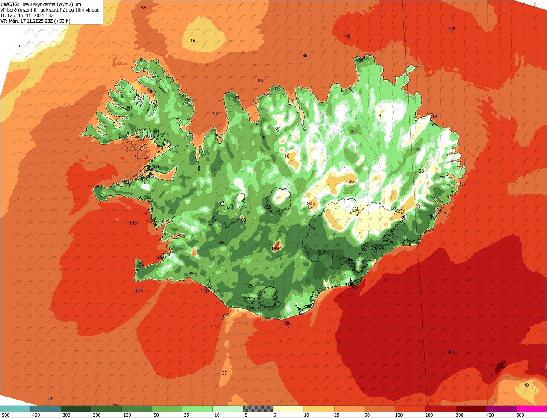Click the value -86 in southwest Iceland

(x=221, y=243)
